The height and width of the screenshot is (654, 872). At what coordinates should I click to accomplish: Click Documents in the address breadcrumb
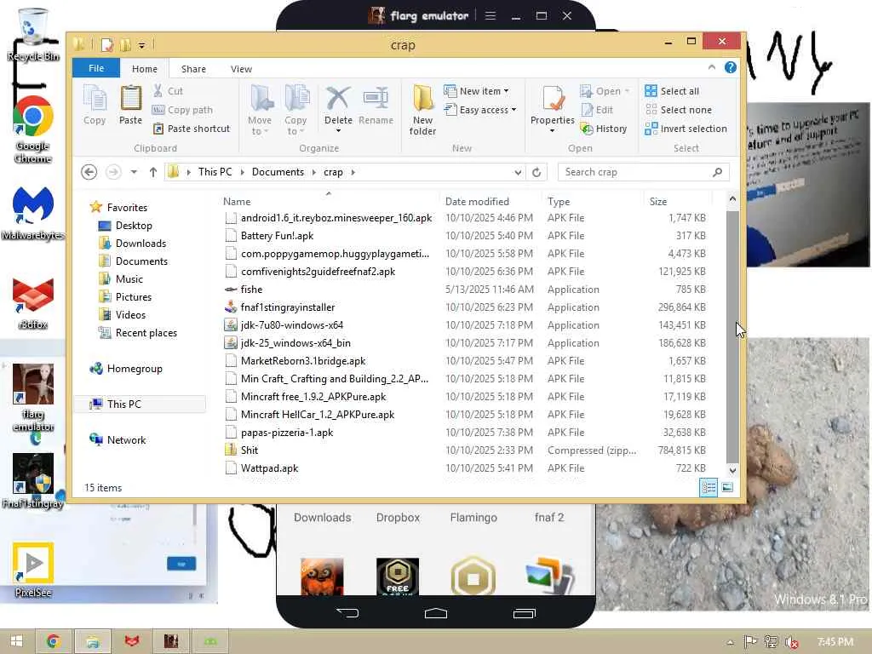pyautogui.click(x=278, y=172)
